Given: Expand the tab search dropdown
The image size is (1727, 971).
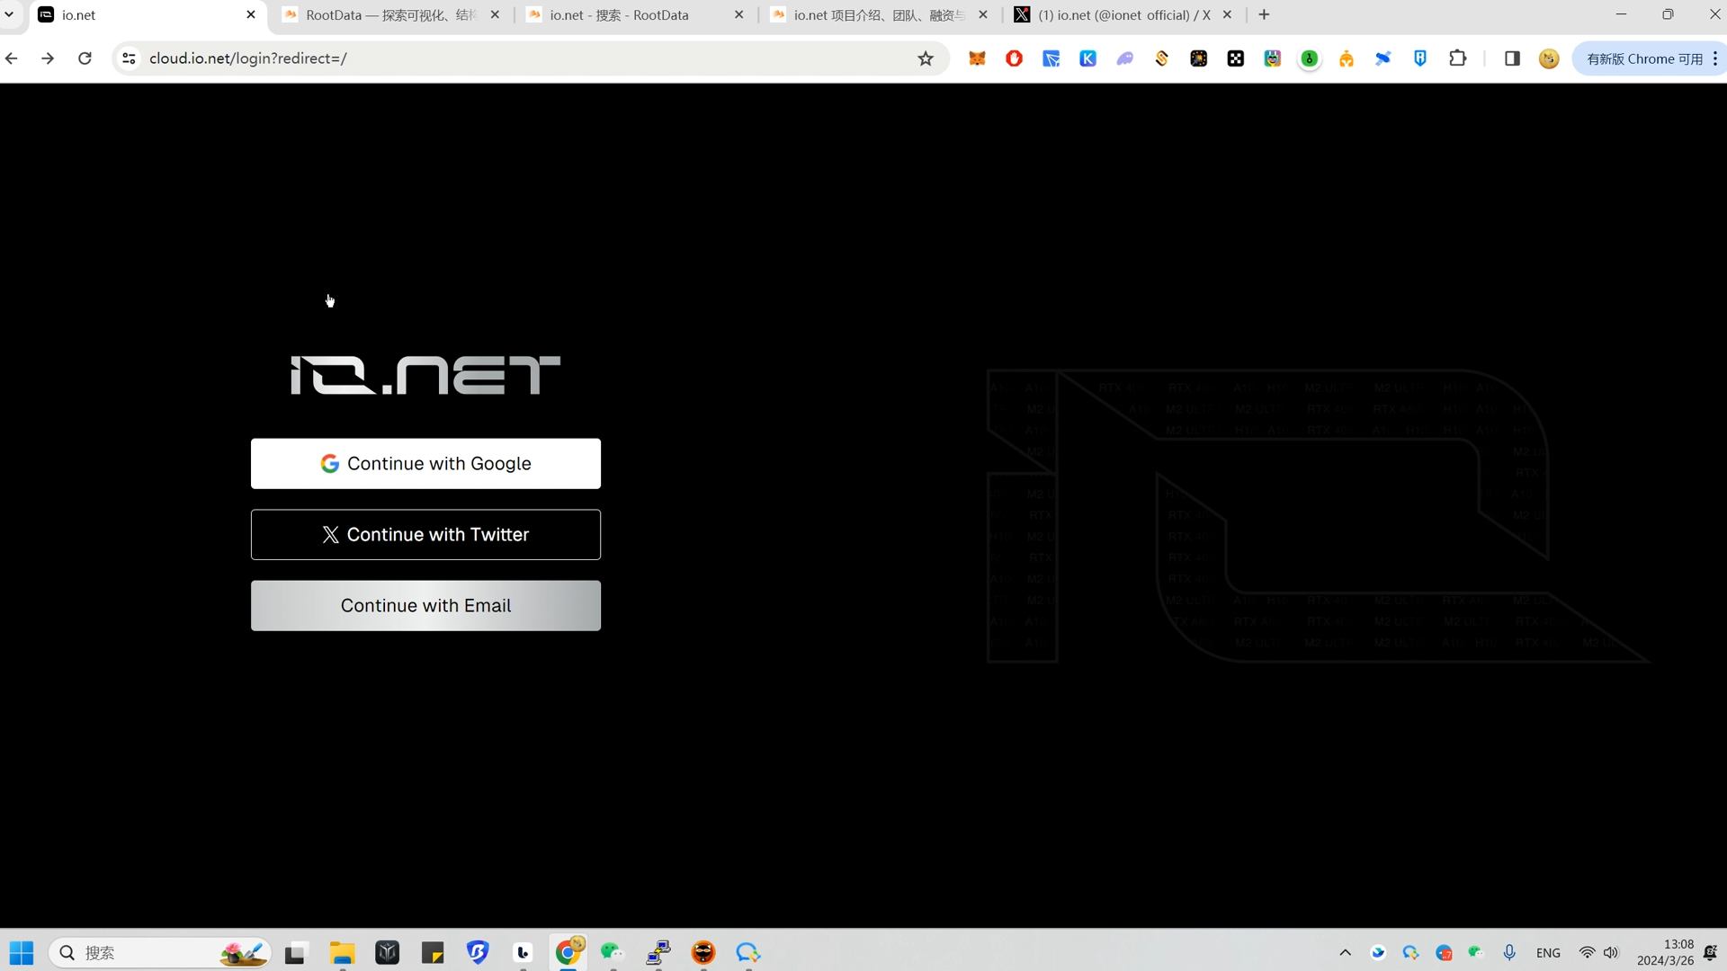Looking at the screenshot, I should point(9,15).
